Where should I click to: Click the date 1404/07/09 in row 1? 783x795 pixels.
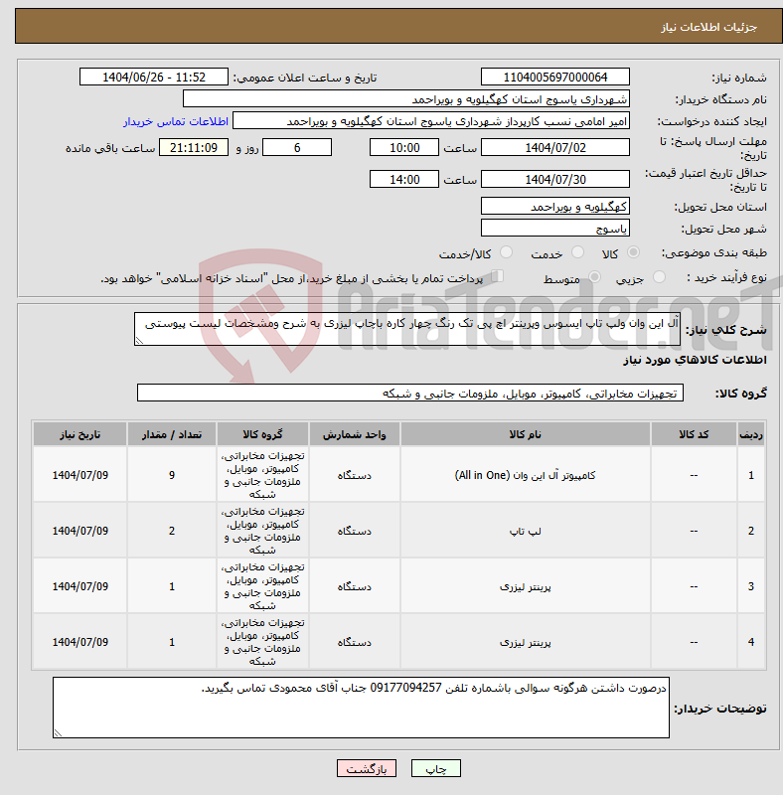click(80, 475)
